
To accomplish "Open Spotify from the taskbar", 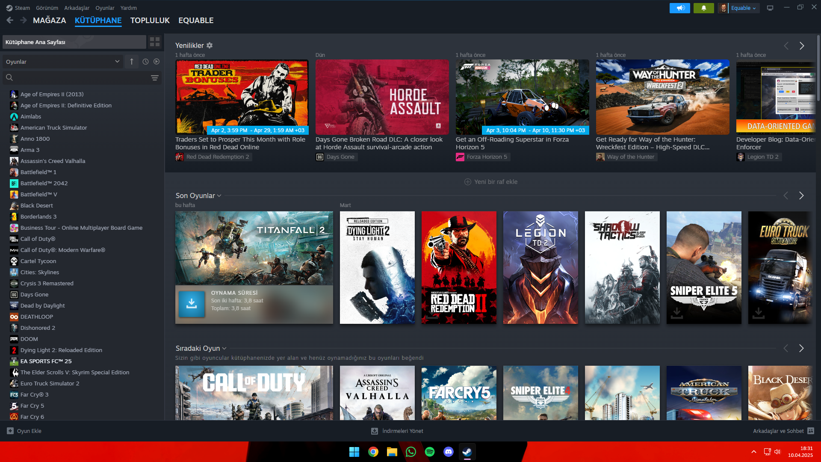I will (x=430, y=452).
